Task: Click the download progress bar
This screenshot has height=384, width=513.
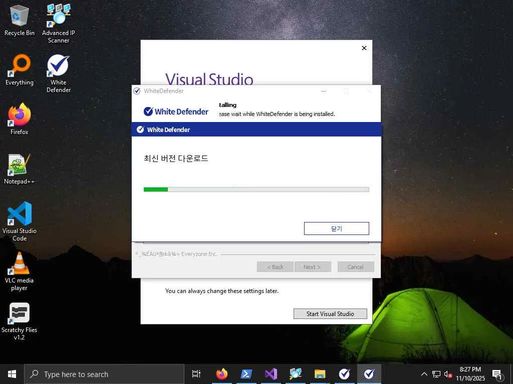Action: tap(256, 189)
